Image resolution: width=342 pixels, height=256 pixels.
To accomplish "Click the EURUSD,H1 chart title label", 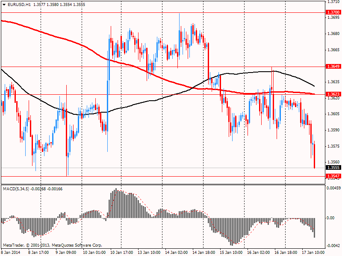I will click(19, 4).
